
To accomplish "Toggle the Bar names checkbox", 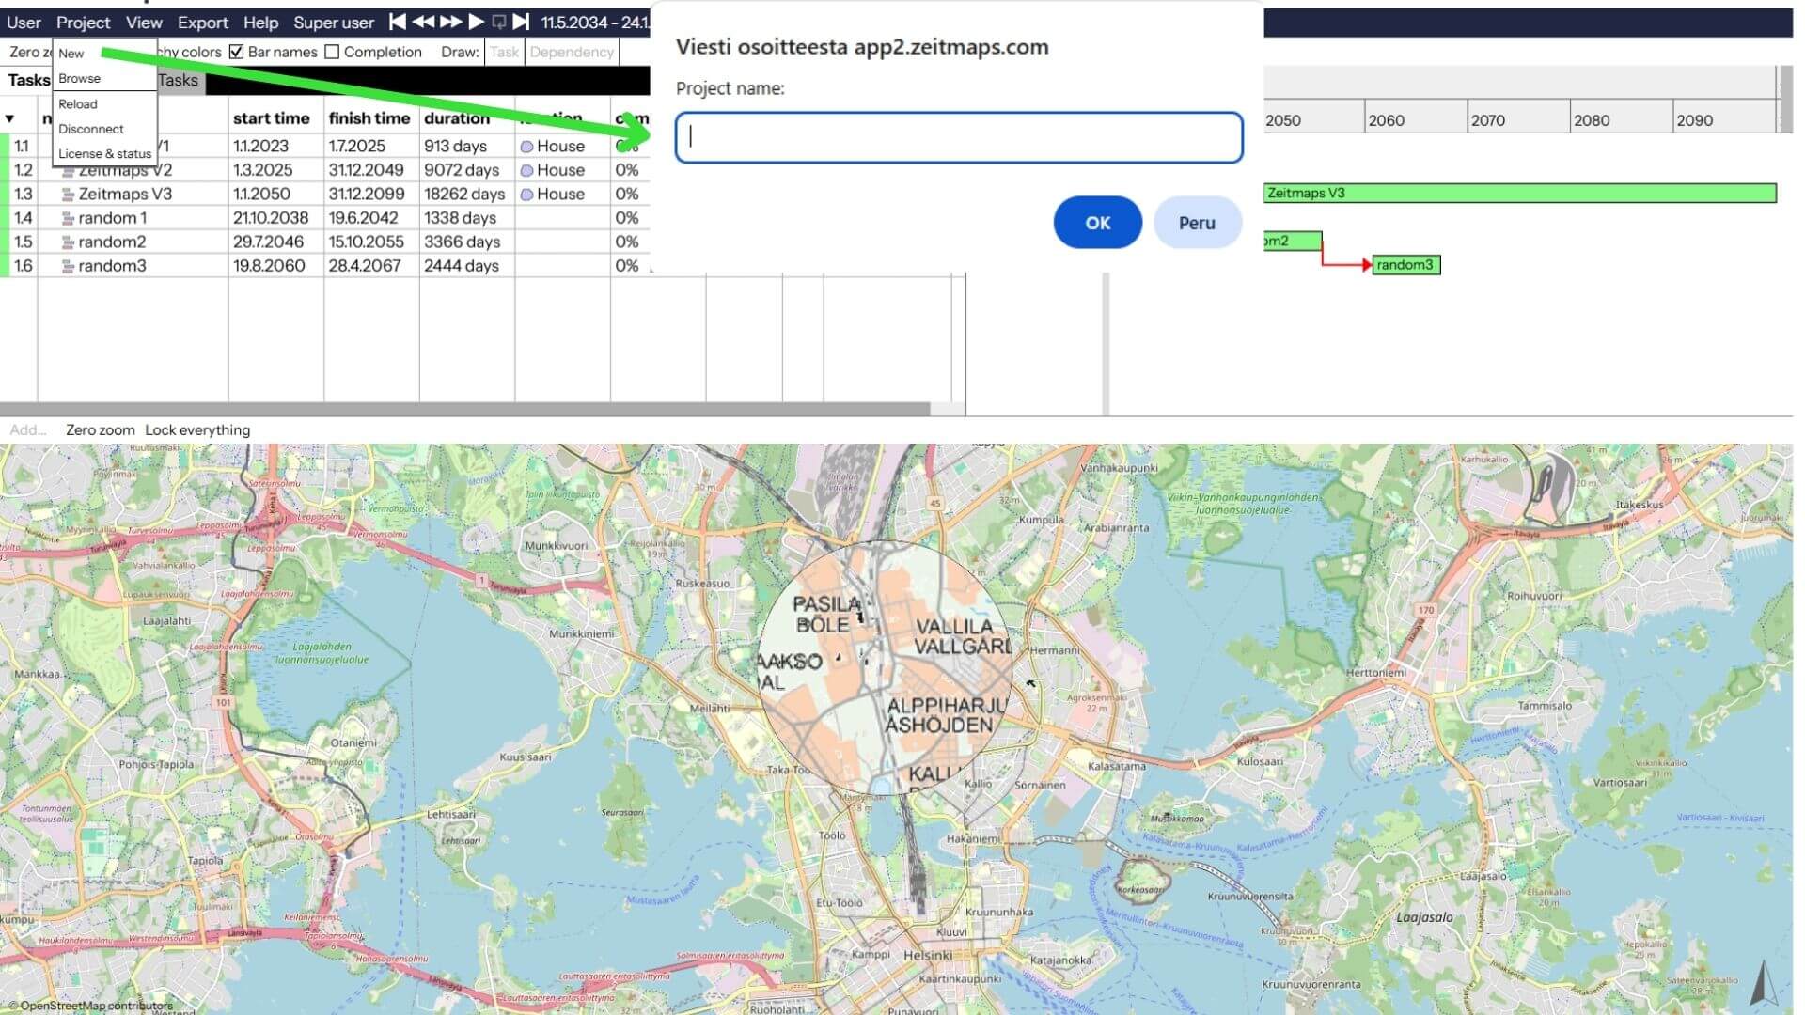I will coord(237,52).
